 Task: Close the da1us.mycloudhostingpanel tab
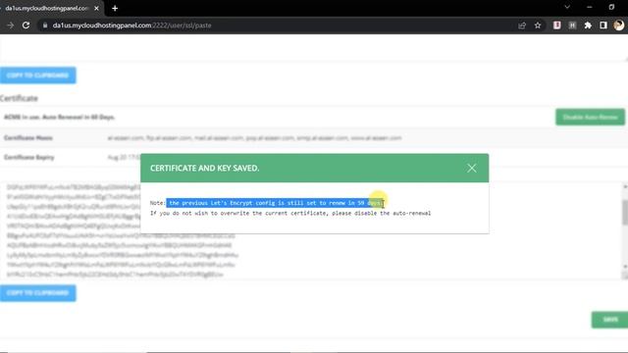(x=96, y=8)
